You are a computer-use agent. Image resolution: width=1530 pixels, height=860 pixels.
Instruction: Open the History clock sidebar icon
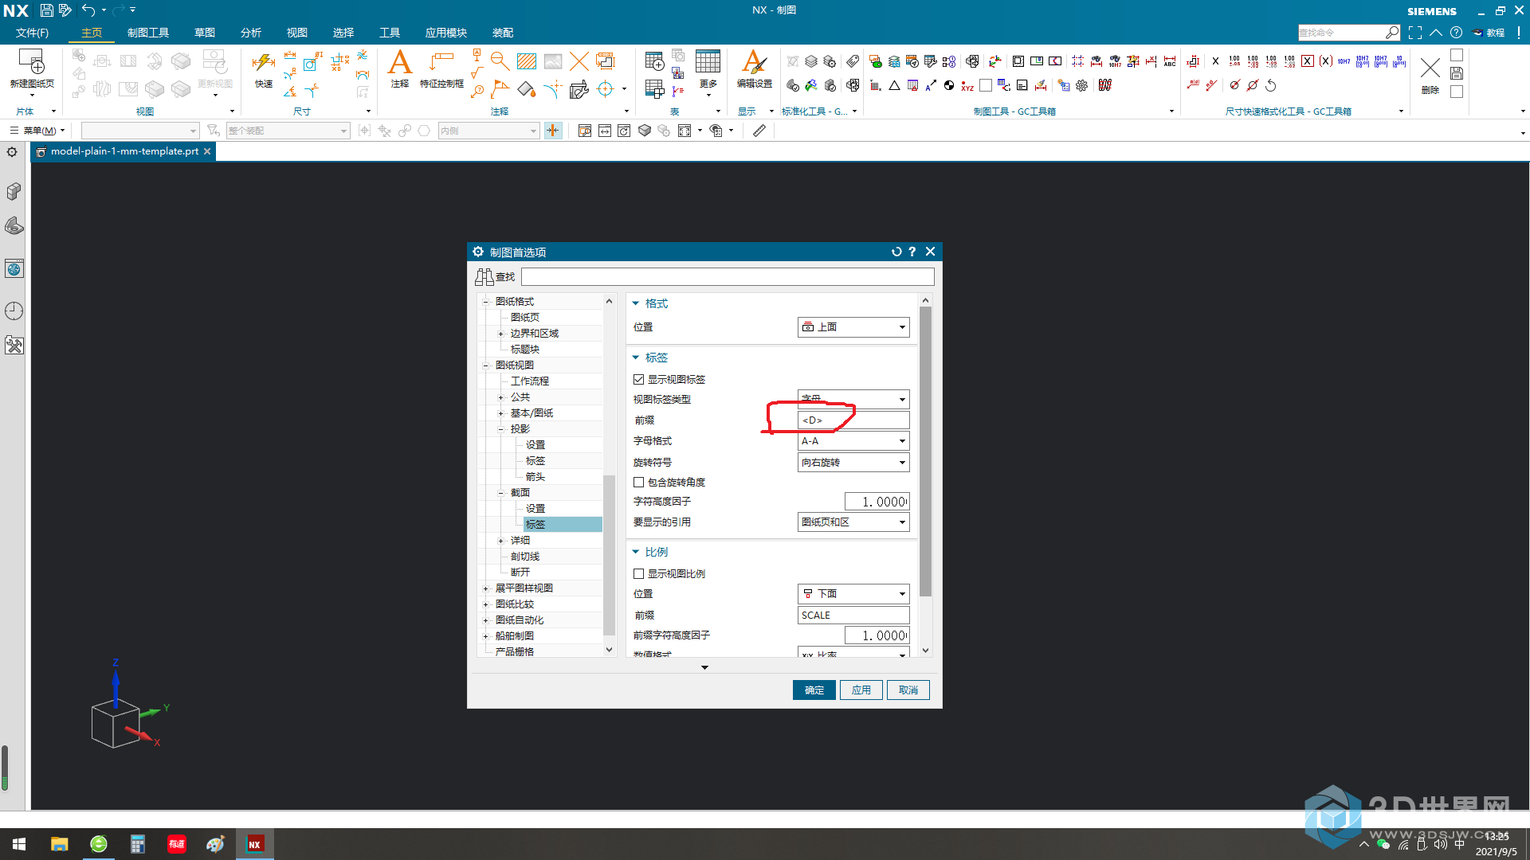pos(14,311)
